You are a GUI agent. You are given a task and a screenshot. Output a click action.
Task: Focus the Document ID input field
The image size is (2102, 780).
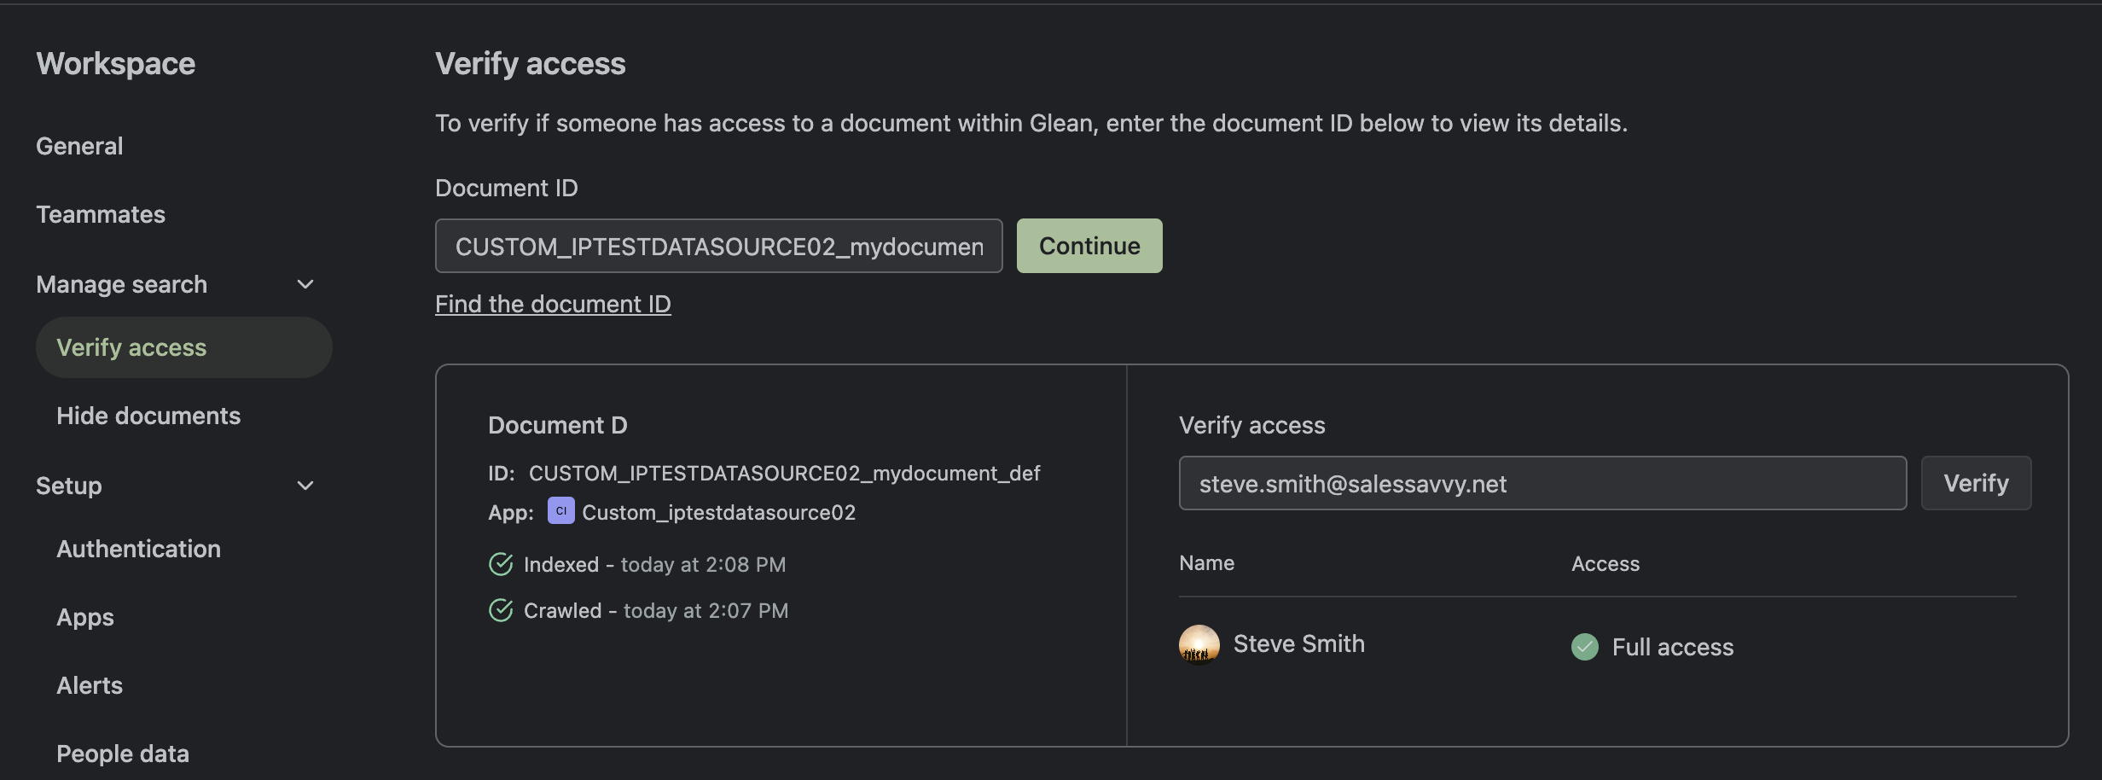click(x=718, y=246)
